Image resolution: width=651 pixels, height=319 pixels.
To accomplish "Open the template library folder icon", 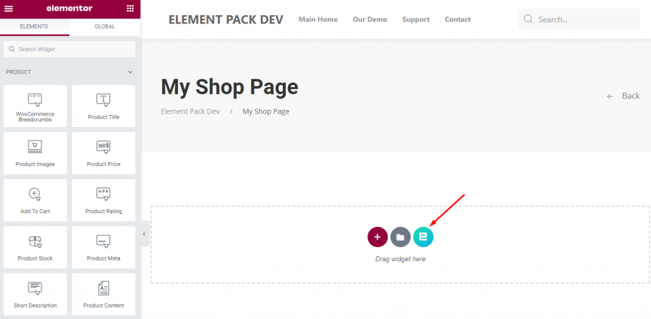I will click(401, 237).
